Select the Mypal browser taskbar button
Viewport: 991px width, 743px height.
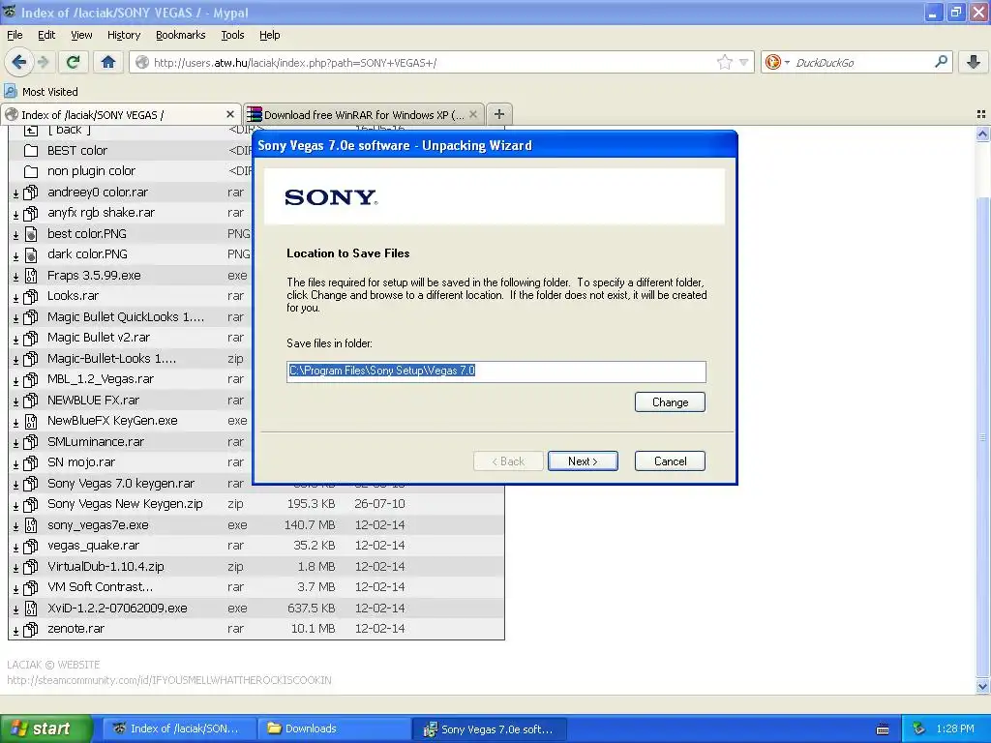[x=180, y=728]
